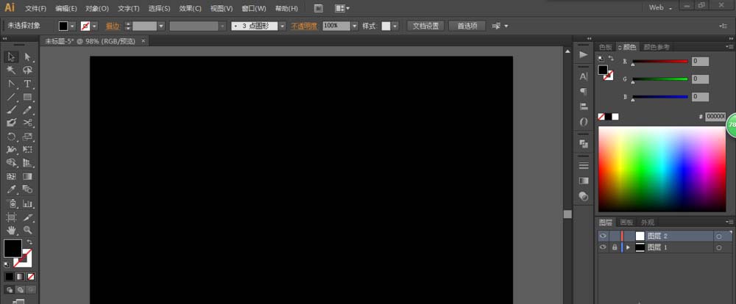Set toolbox paint mode to None

point(30,277)
